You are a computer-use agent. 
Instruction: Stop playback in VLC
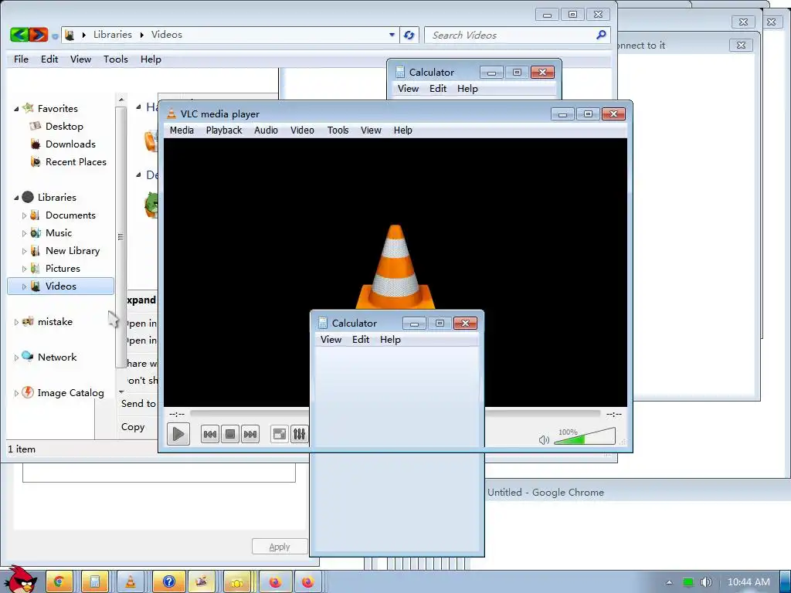click(230, 434)
